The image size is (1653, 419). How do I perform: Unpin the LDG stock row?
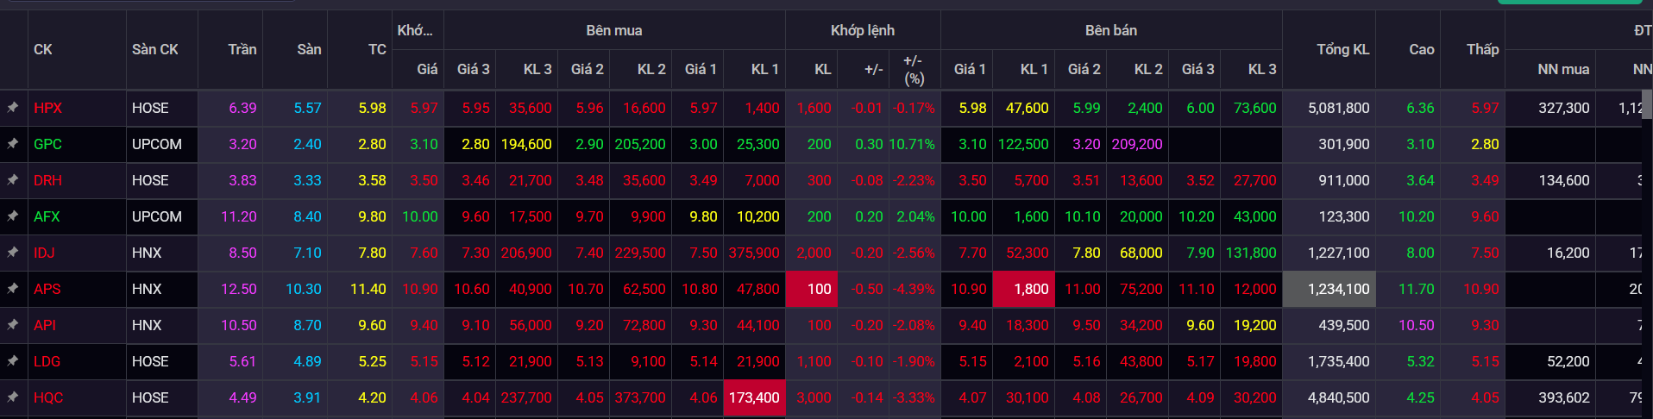pos(13,361)
